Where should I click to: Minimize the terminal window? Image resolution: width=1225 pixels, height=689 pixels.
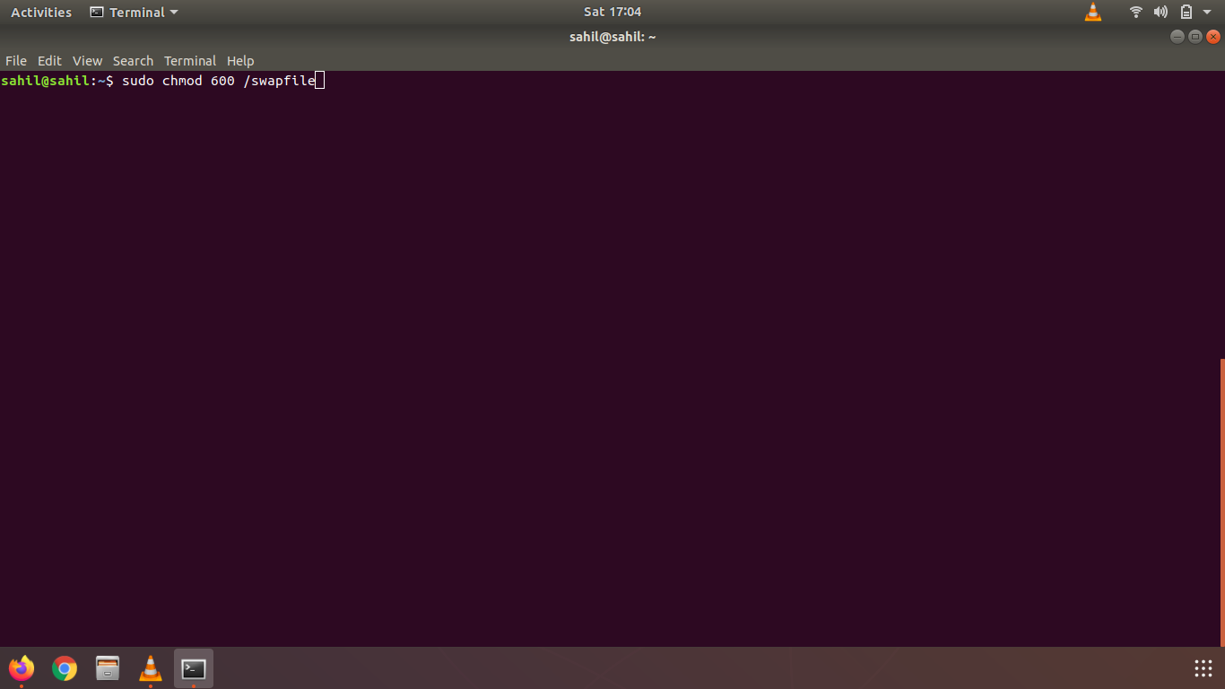[x=1177, y=37]
